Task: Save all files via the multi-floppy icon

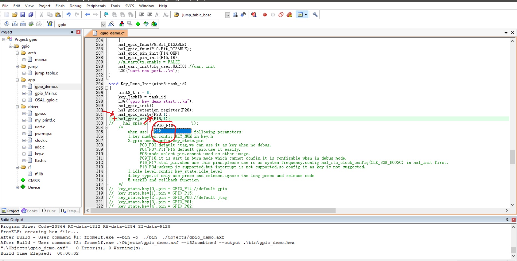Action: [x=31, y=15]
